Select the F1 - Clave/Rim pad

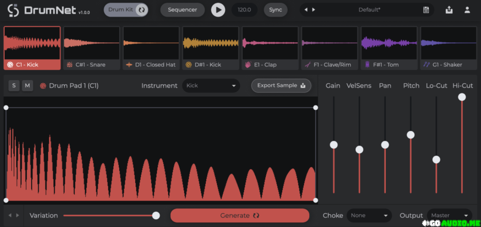coord(330,48)
